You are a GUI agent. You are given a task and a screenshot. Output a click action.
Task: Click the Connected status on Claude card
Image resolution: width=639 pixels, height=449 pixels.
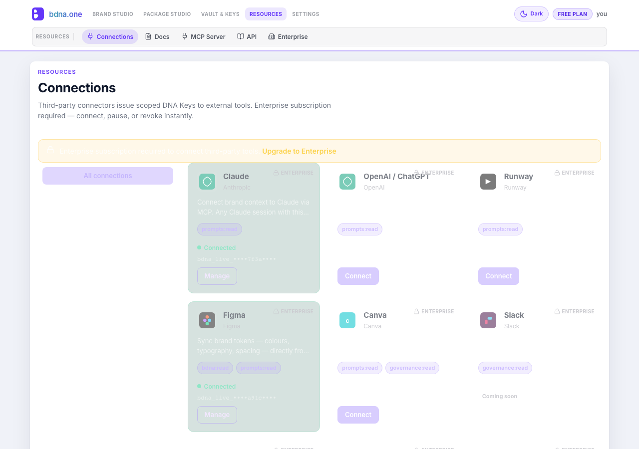pyautogui.click(x=217, y=247)
